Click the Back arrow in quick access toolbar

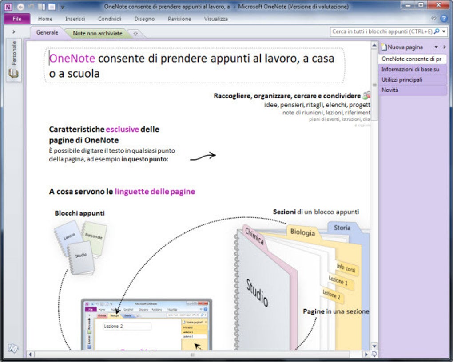20,6
